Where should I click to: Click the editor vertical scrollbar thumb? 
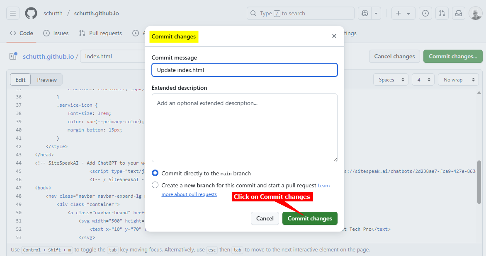[479, 182]
